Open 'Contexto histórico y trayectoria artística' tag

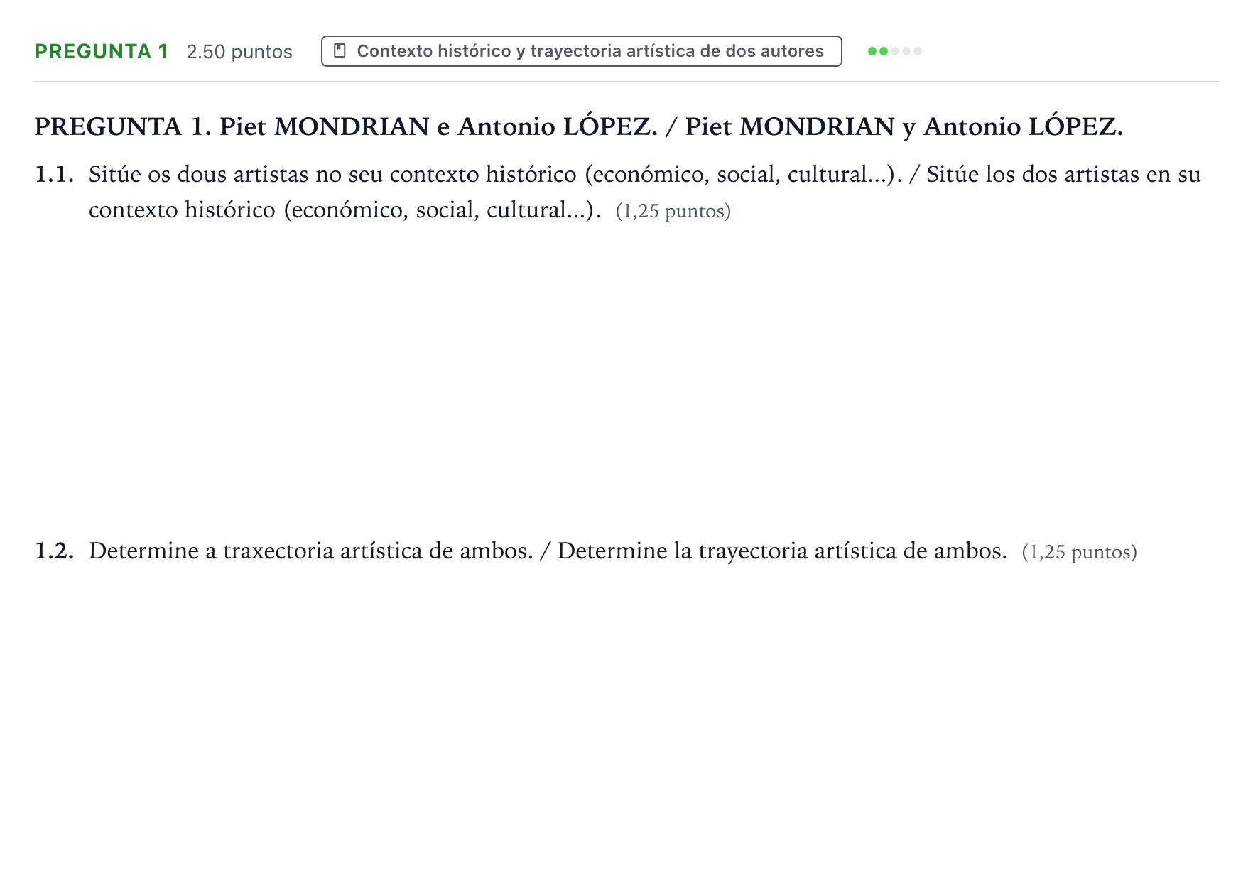tap(581, 51)
